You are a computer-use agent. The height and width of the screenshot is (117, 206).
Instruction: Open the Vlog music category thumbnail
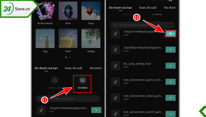pyautogui.click(x=45, y=38)
